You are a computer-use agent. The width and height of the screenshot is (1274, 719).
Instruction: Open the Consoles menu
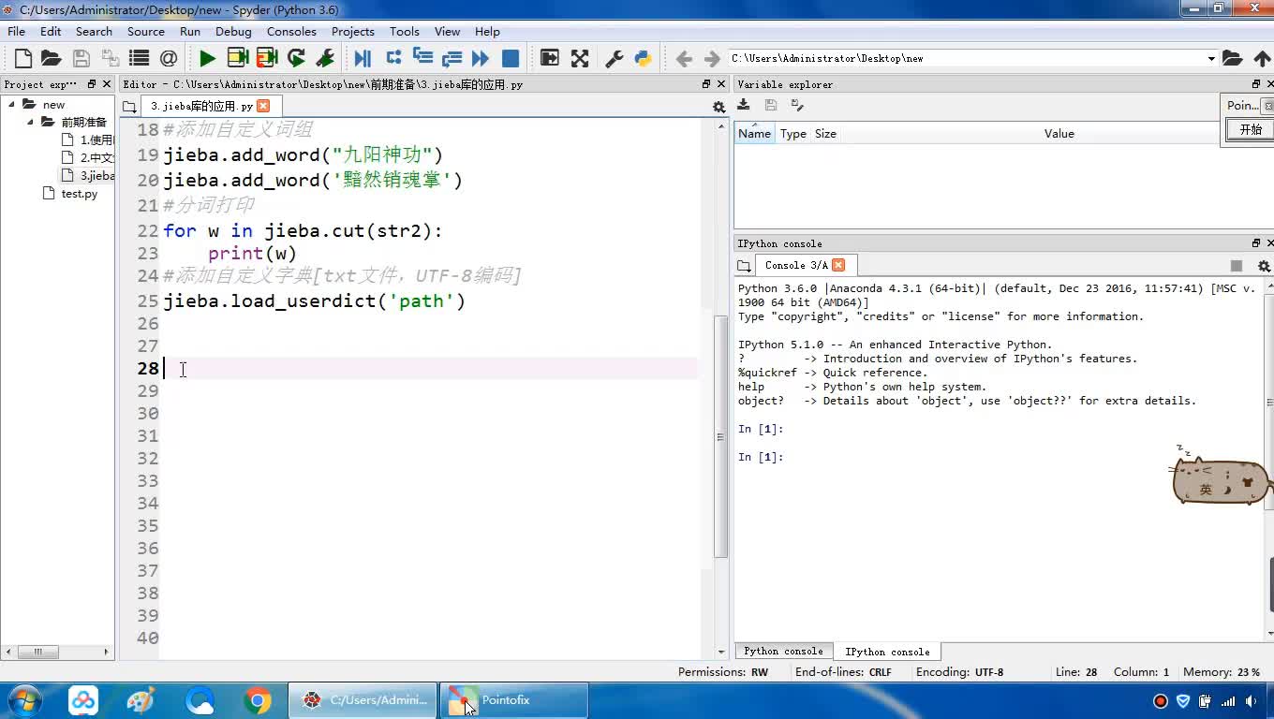tap(291, 31)
